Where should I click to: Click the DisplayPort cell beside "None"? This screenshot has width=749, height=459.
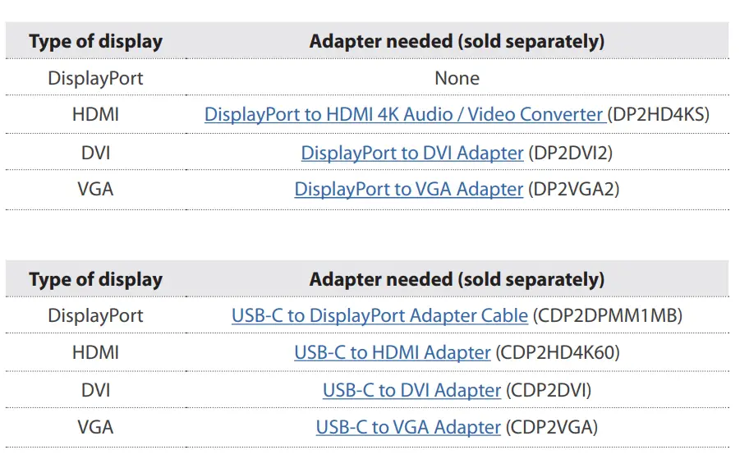click(x=95, y=79)
